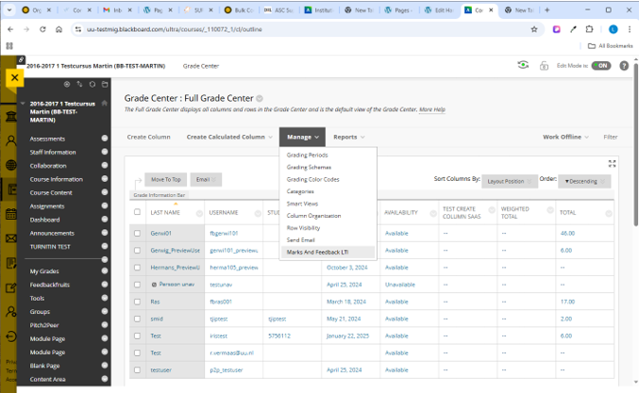Select Grading Periods from Manage menu
This screenshot has width=639, height=393.
(x=308, y=155)
